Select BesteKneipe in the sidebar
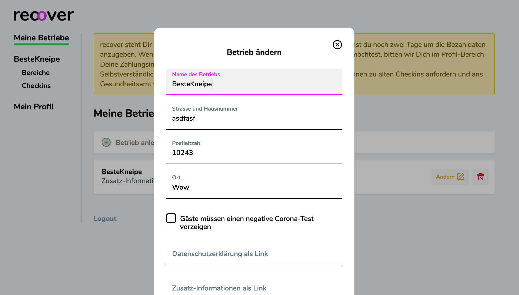519x295 pixels. (x=37, y=59)
